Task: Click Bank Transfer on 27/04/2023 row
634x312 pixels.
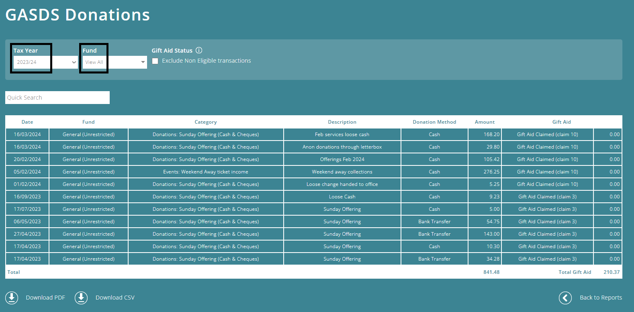Action: click(434, 234)
